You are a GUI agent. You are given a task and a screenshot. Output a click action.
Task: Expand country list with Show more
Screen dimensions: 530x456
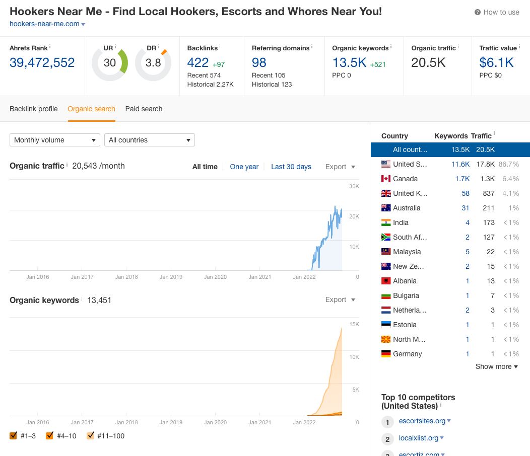point(496,366)
